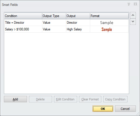Move the condition up with the up arrow
Viewport: 140px width, 116px height.
pos(133,15)
